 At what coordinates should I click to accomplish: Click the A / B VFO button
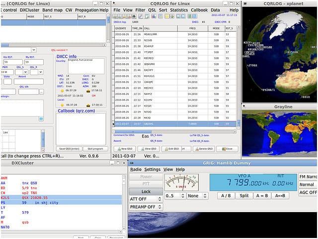(x=226, y=196)
